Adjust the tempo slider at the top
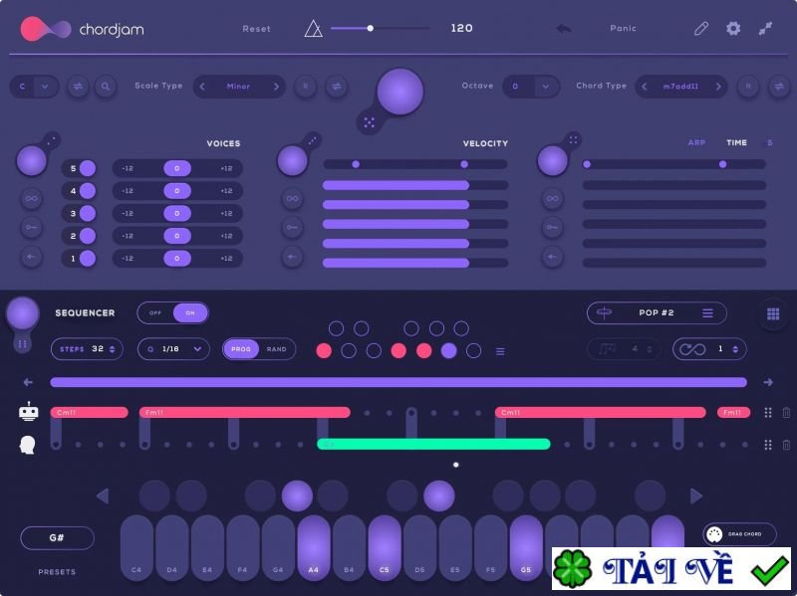Viewport: 797px width, 596px height. coord(369,28)
